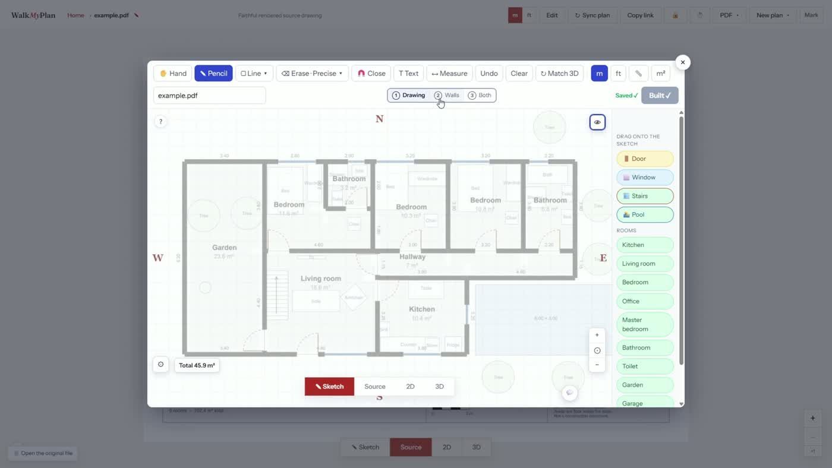Click the Home breadcrumb link
832x468 pixels.
[x=75, y=15]
